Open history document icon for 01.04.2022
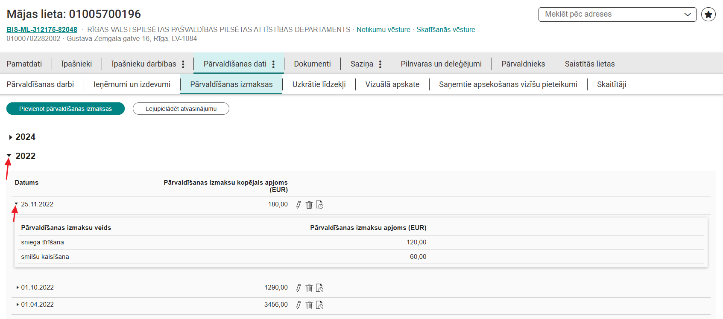 [x=319, y=305]
